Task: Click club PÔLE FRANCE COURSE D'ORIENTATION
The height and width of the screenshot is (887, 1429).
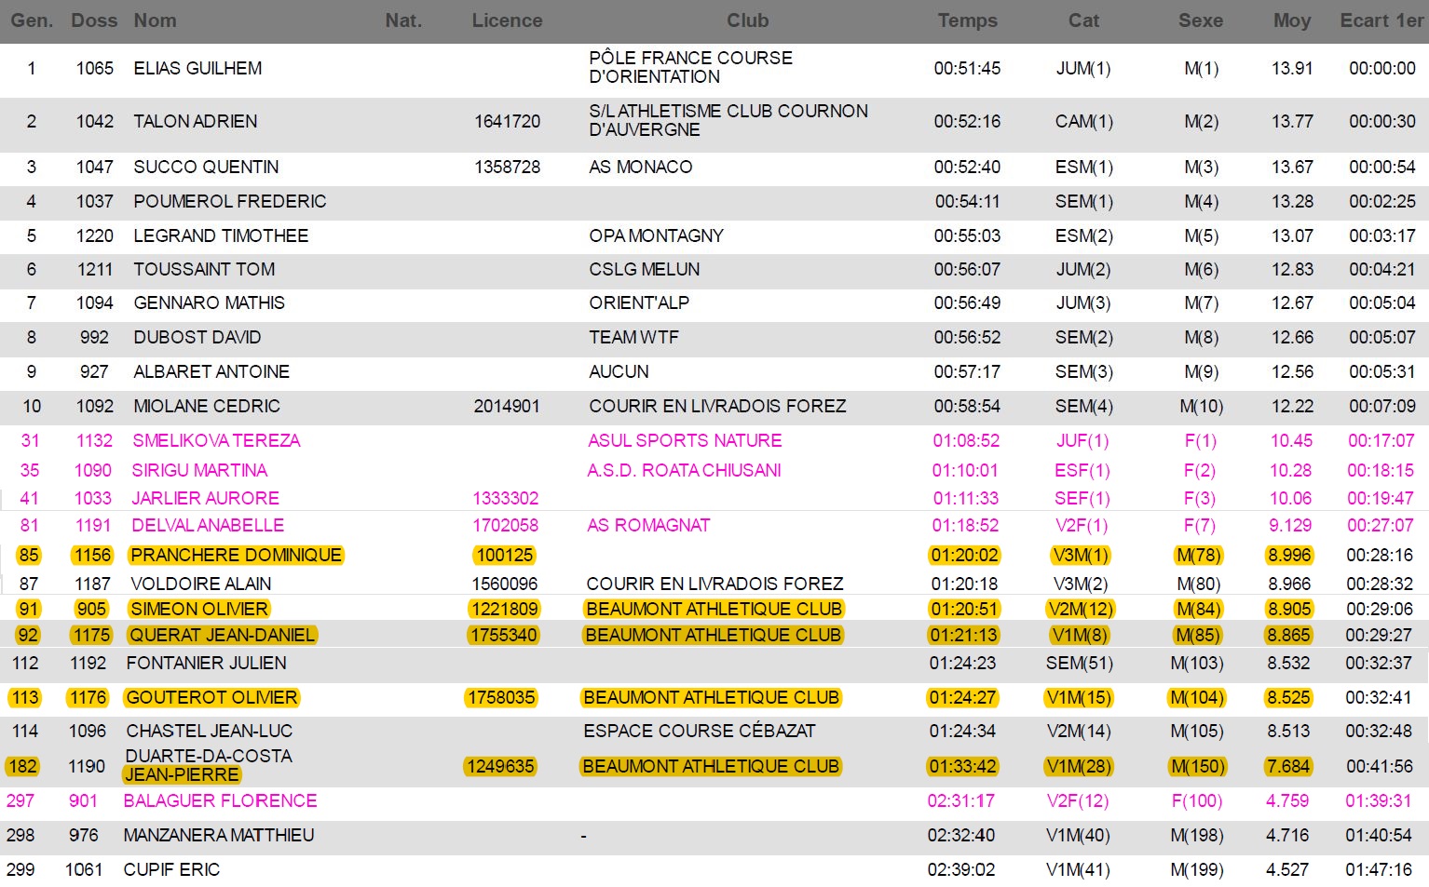Action: click(x=690, y=67)
